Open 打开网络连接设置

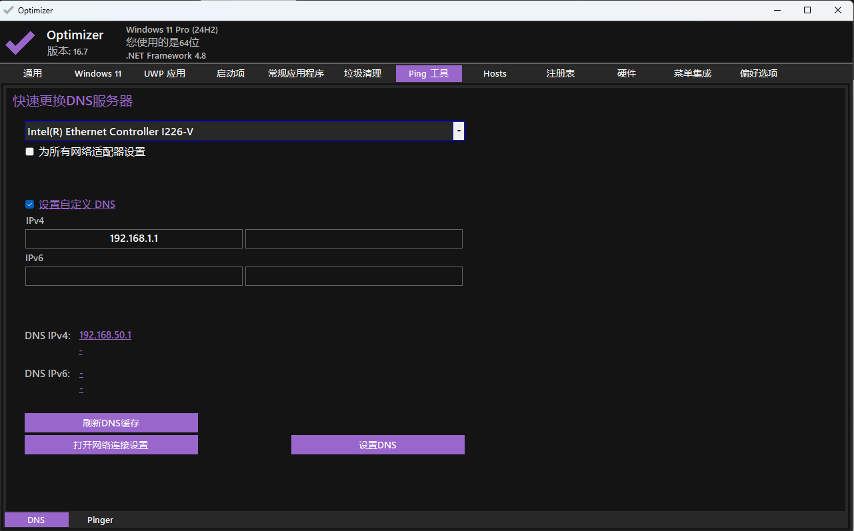(x=111, y=444)
